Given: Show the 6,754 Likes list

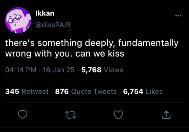Looking at the screenshot, I should pos(143,91).
